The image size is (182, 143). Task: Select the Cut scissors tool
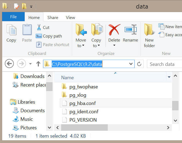point(43,28)
